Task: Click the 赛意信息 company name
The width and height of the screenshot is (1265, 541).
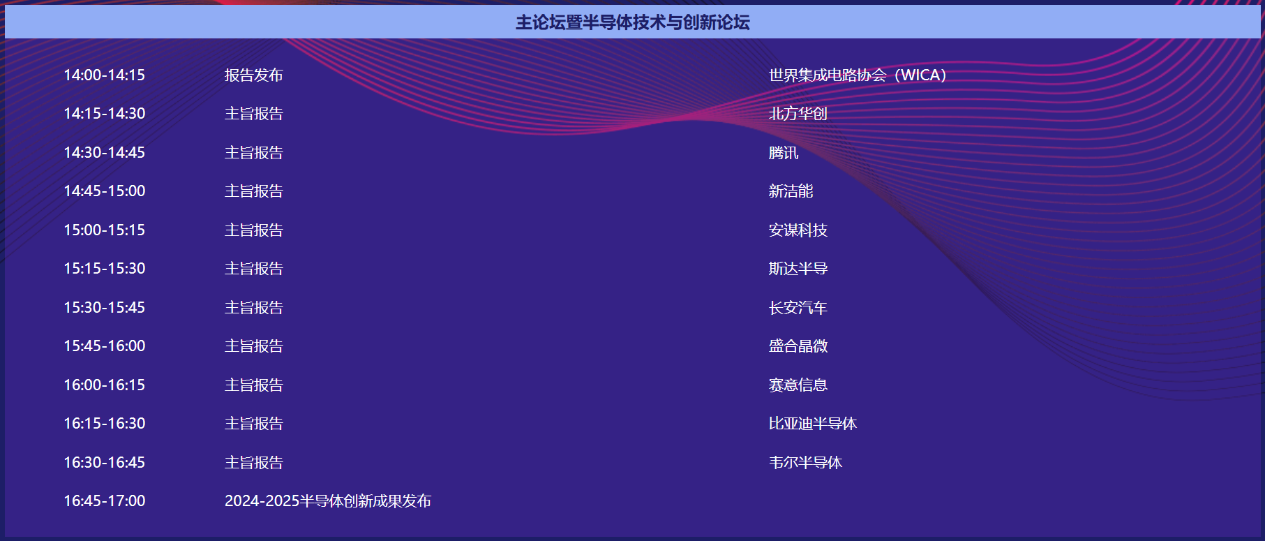Action: (798, 385)
